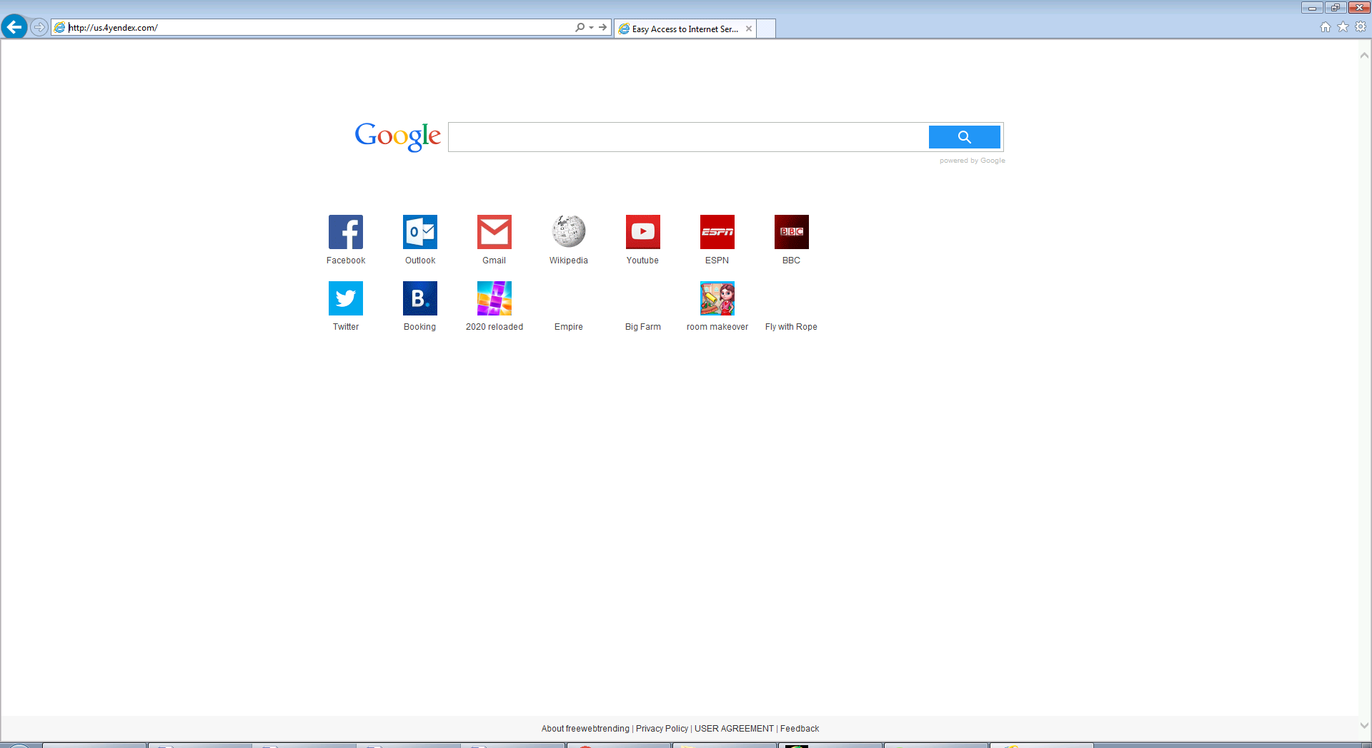Expand the address bar autocomplete dropdown arrow
The image size is (1372, 748).
click(x=591, y=28)
